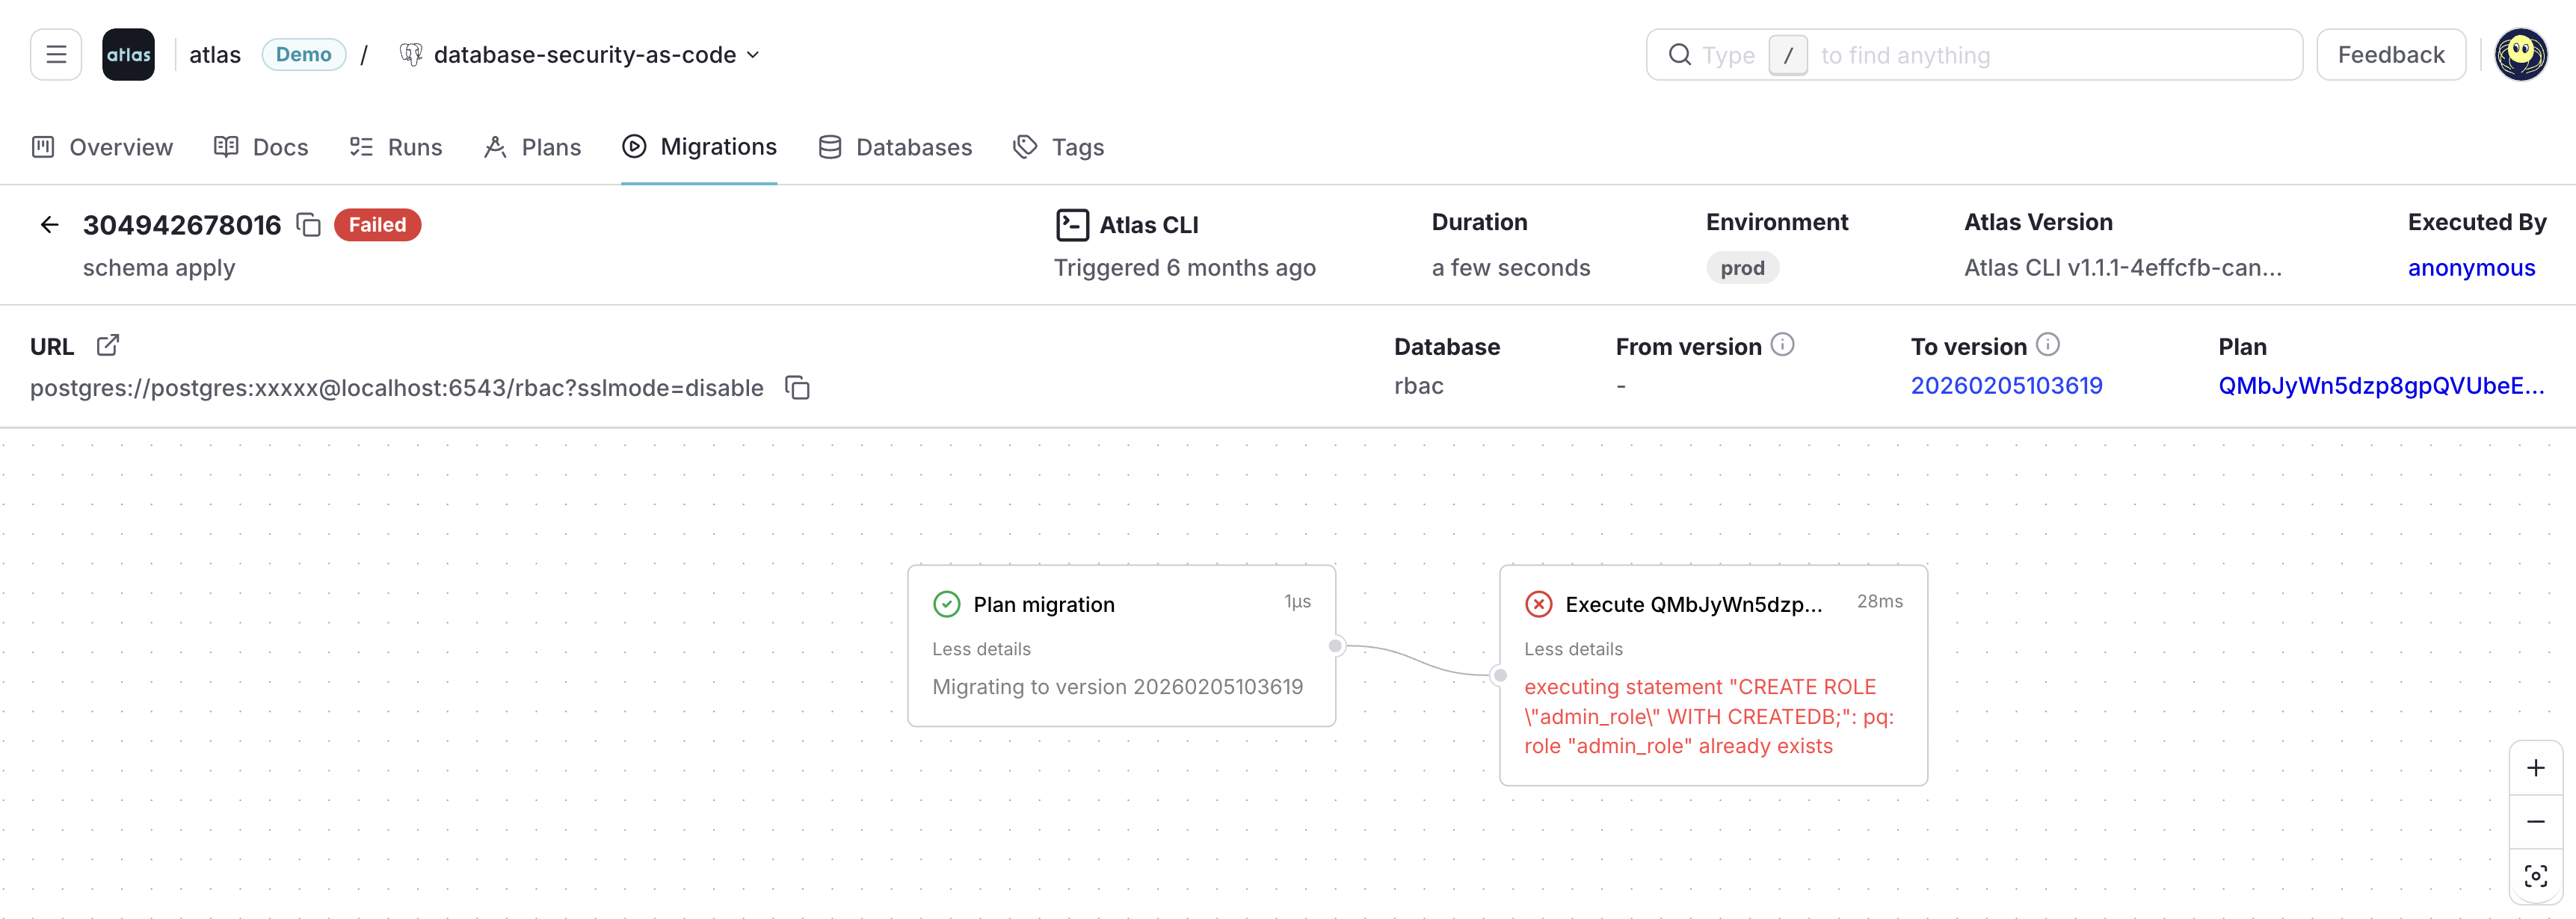Click the 1µs duration label
Screen dimensions: 2576x919
(1297, 601)
